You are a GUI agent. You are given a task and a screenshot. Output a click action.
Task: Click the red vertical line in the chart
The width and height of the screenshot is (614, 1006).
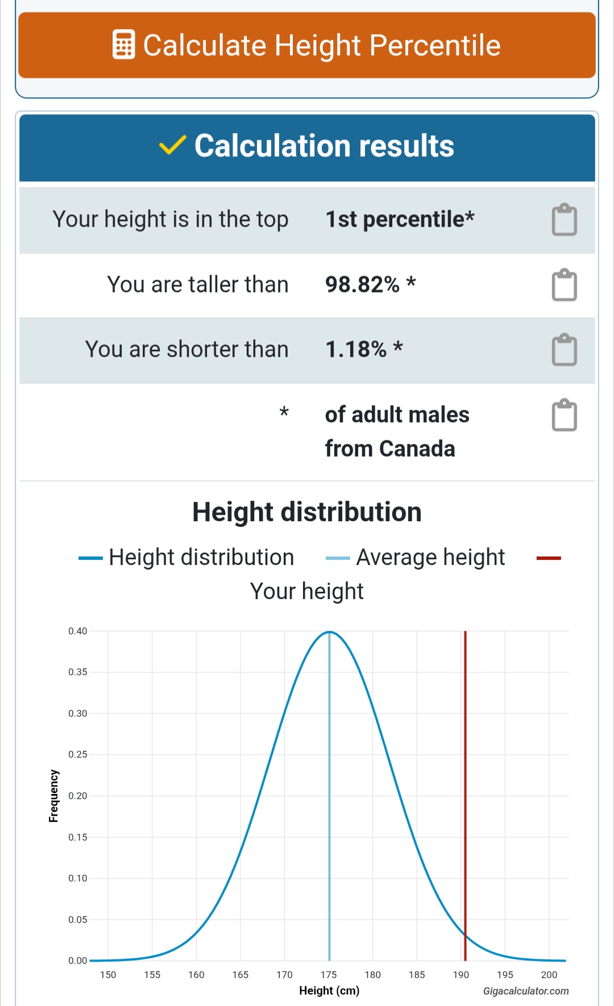[x=465, y=796]
